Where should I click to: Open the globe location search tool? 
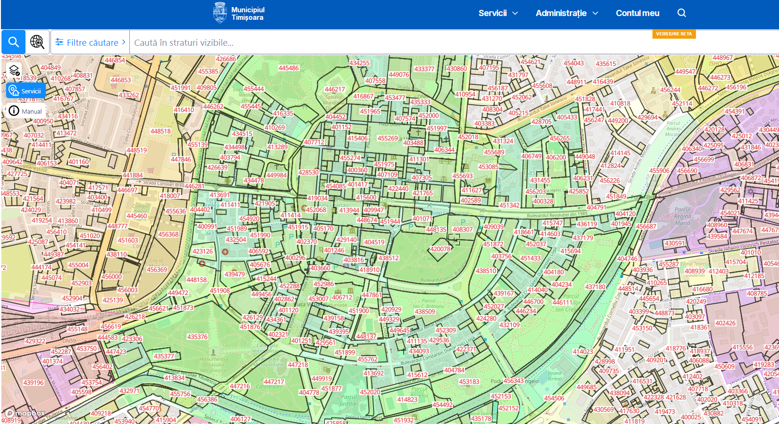[x=37, y=42]
